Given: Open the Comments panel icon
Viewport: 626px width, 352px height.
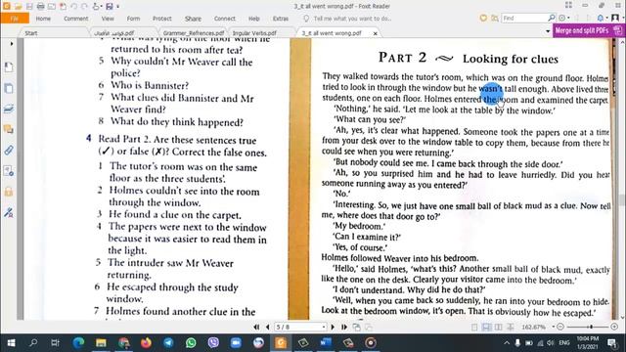Looking at the screenshot, I should pos(9,129).
